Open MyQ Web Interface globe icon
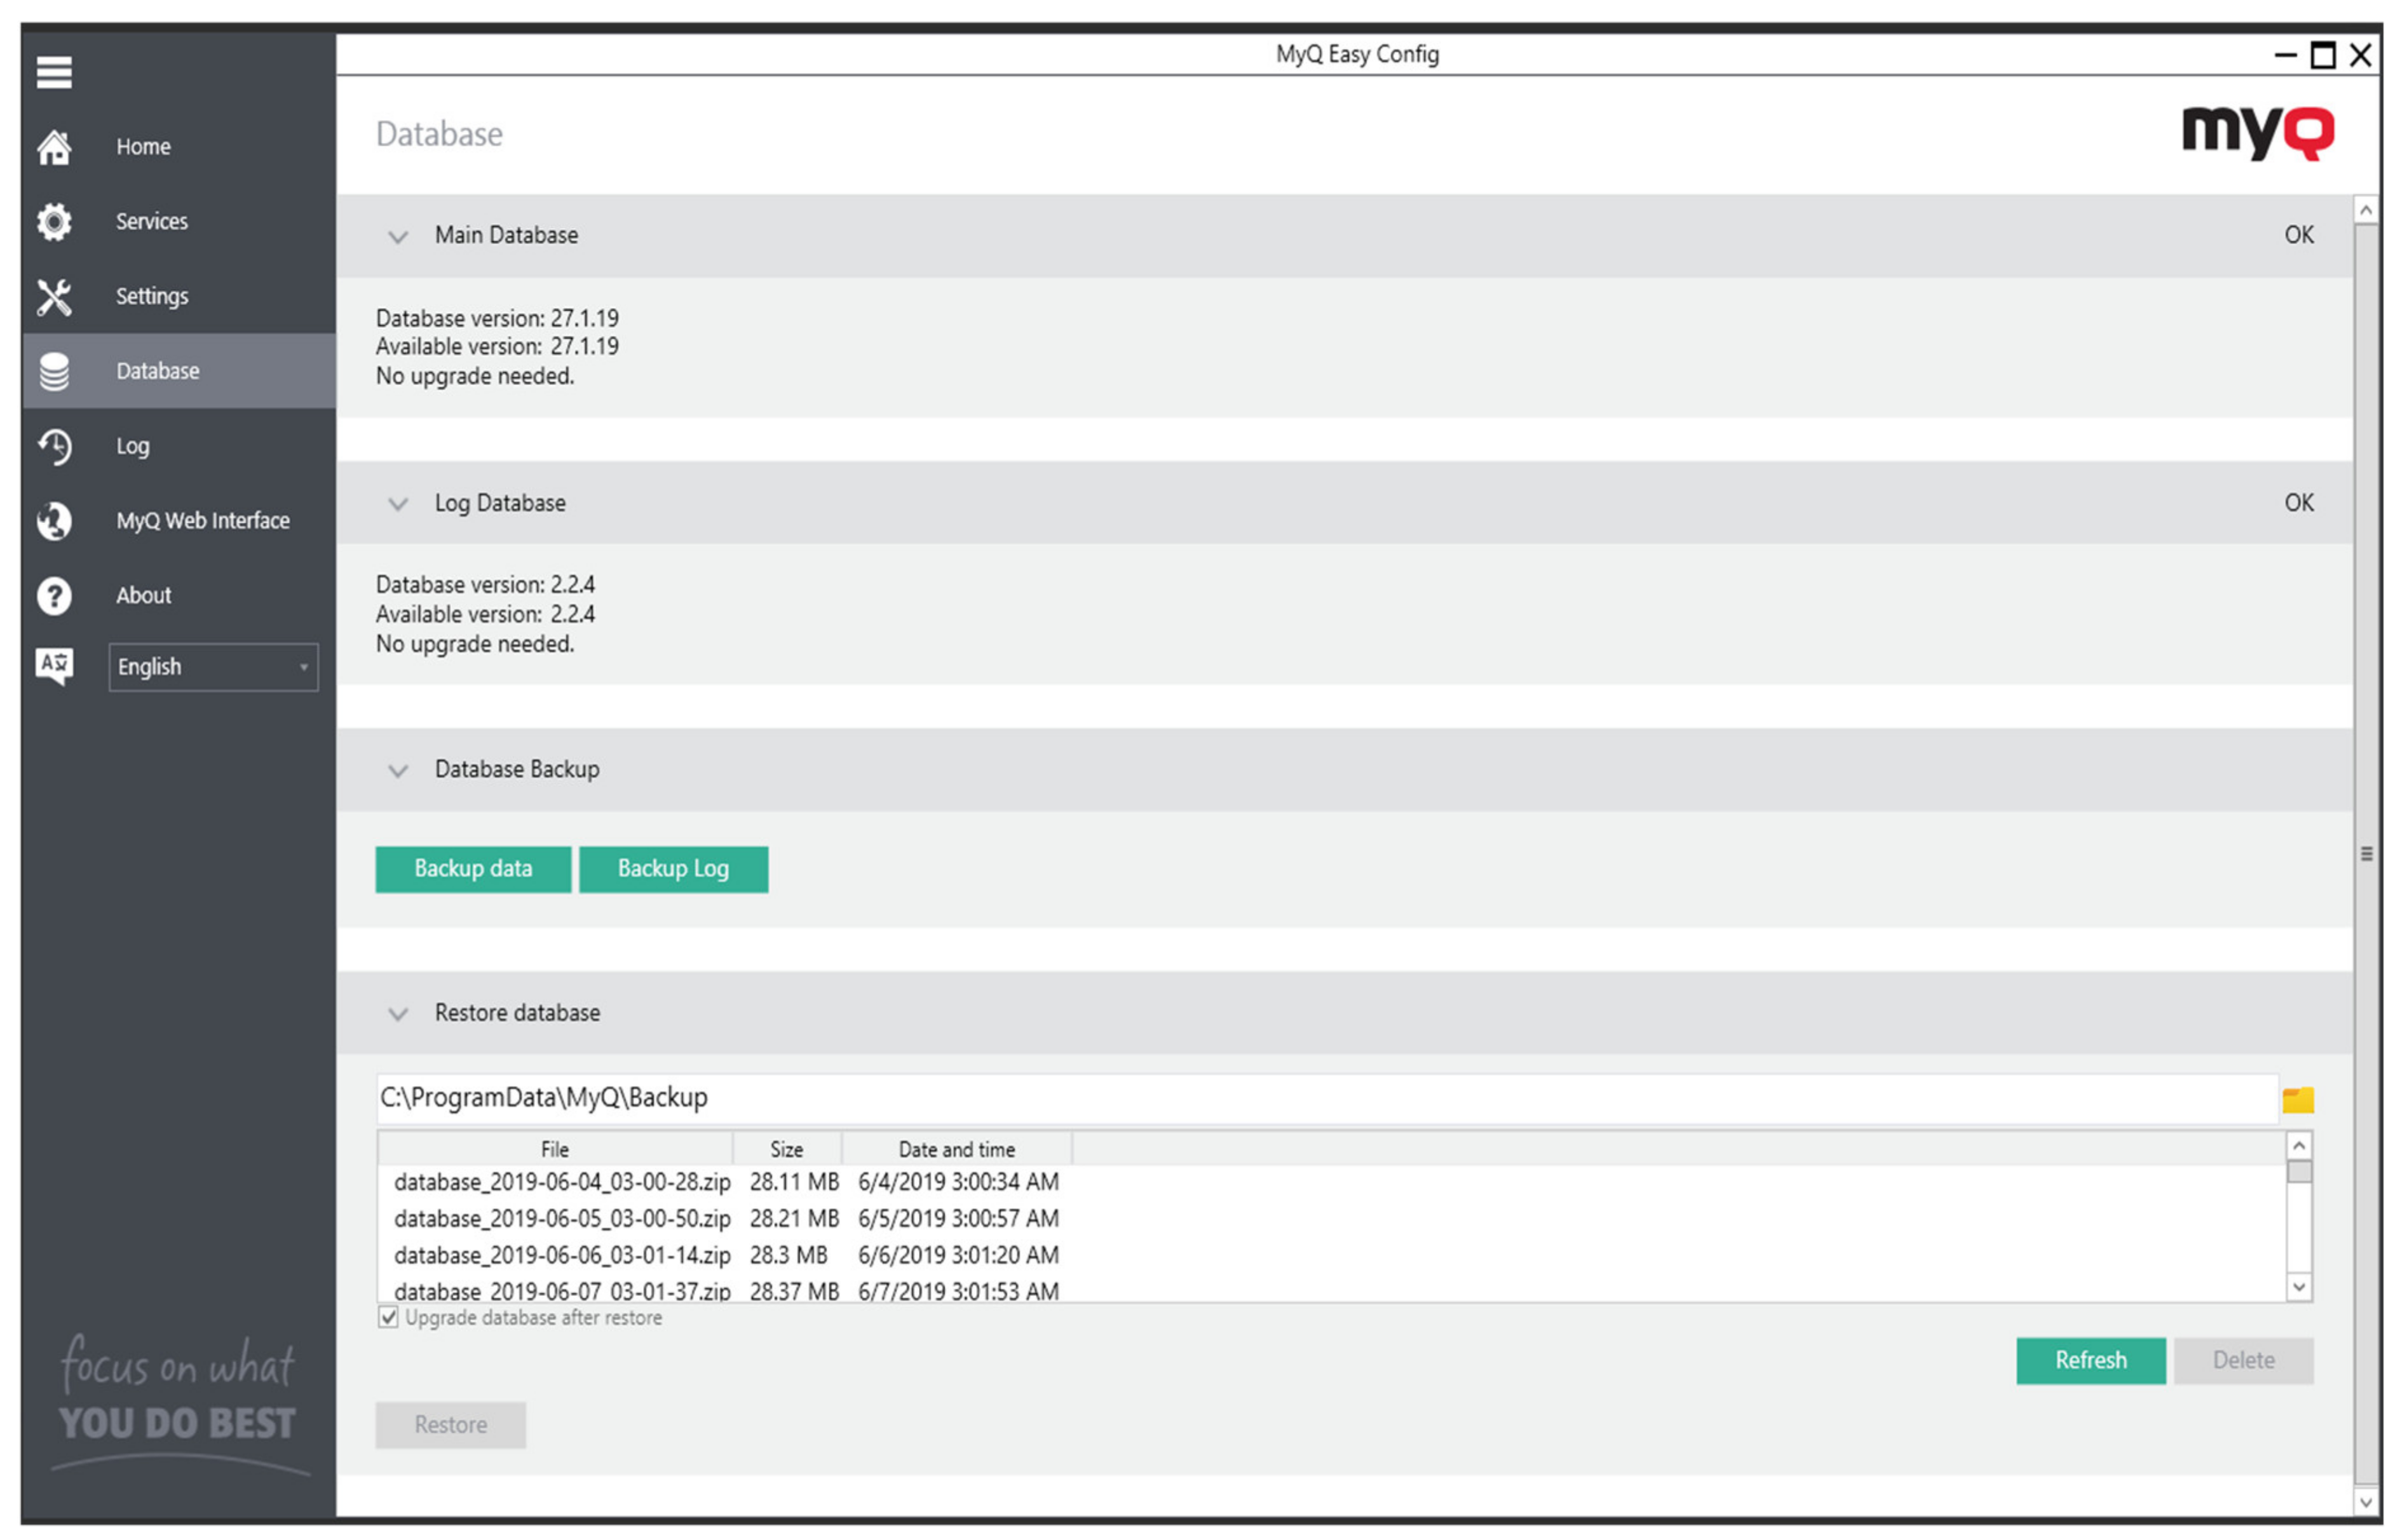Viewport: 2400px width, 1540px height. (54, 521)
